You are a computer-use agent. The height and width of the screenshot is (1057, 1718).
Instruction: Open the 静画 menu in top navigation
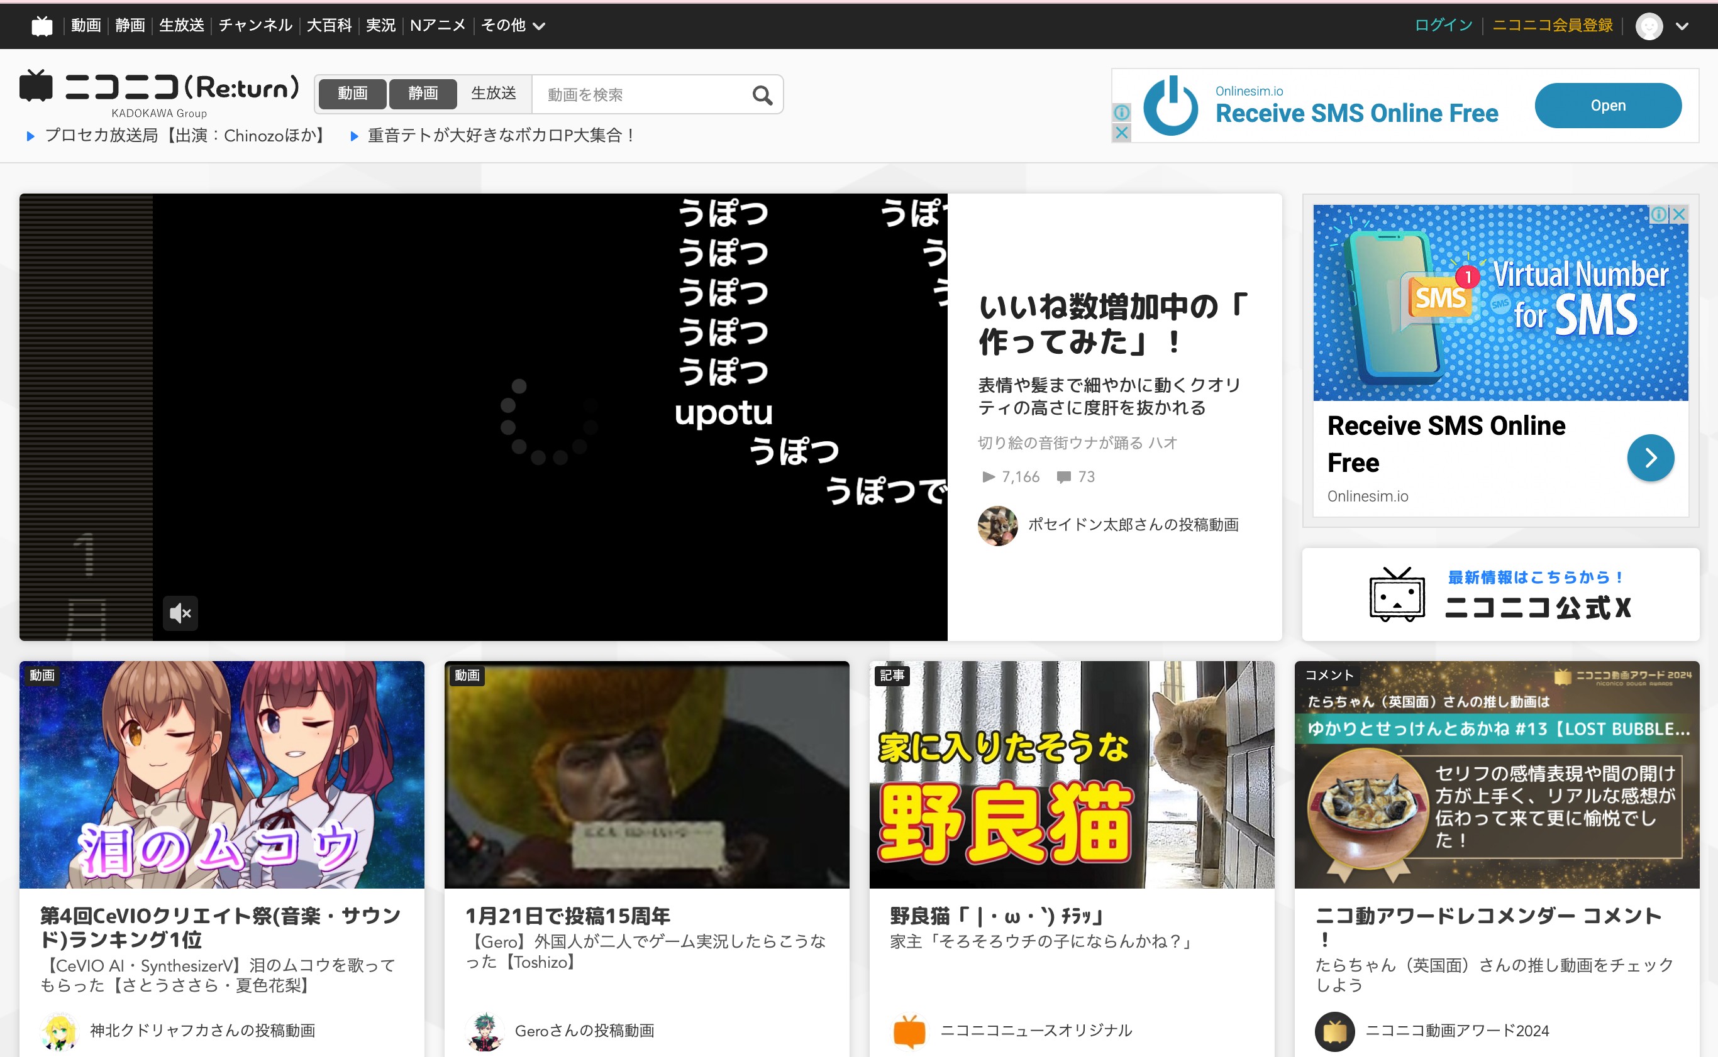click(x=130, y=26)
